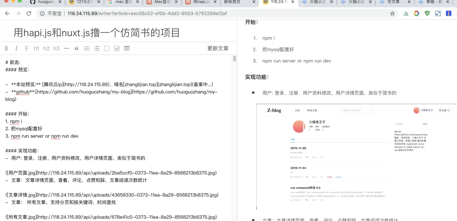
Task: Insert h1 heading
Action: pyautogui.click(x=37, y=48)
